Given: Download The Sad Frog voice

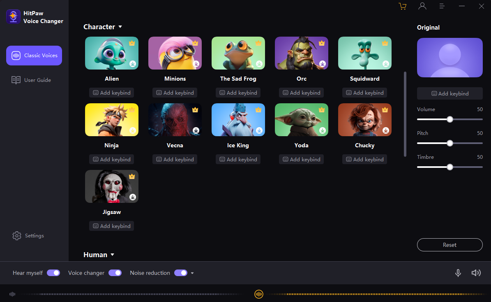Looking at the screenshot, I should 259,64.
